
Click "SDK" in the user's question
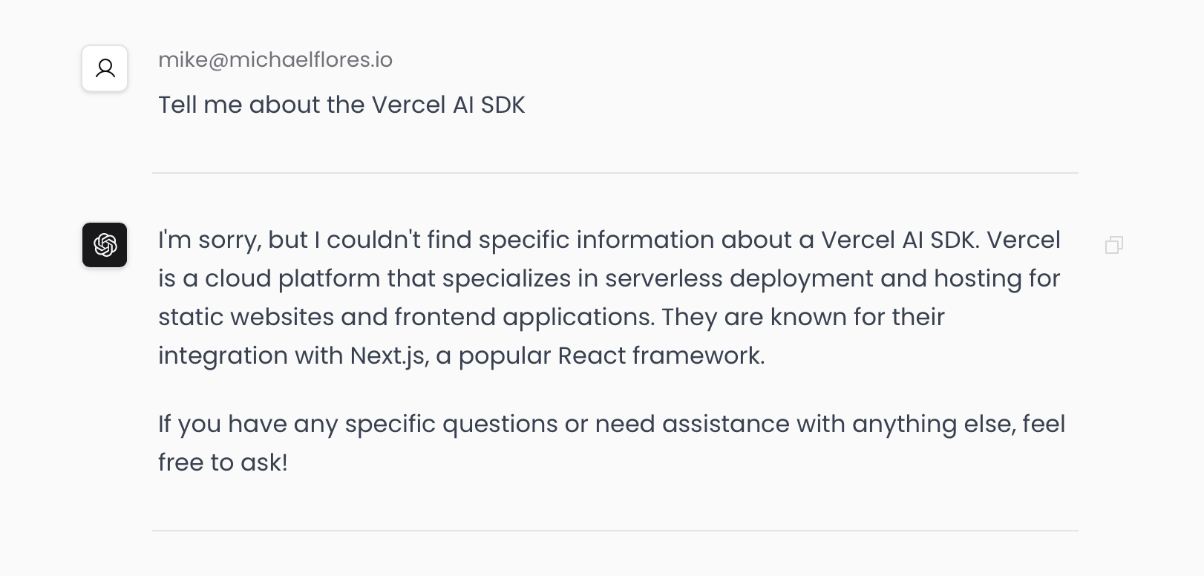[x=503, y=105]
